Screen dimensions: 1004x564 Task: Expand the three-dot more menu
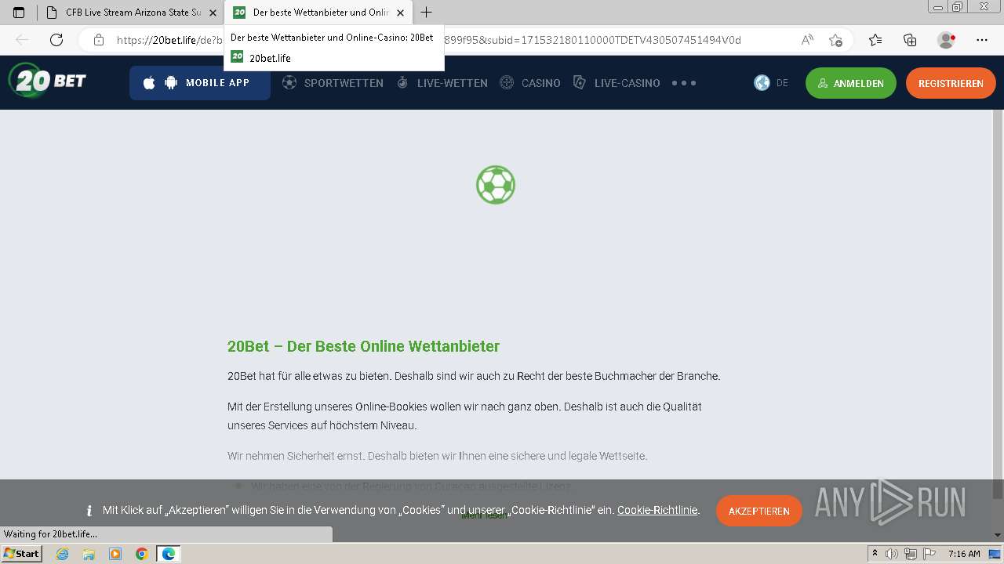point(684,83)
